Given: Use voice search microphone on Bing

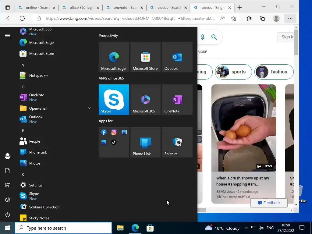Looking at the screenshot, I should (203, 37).
